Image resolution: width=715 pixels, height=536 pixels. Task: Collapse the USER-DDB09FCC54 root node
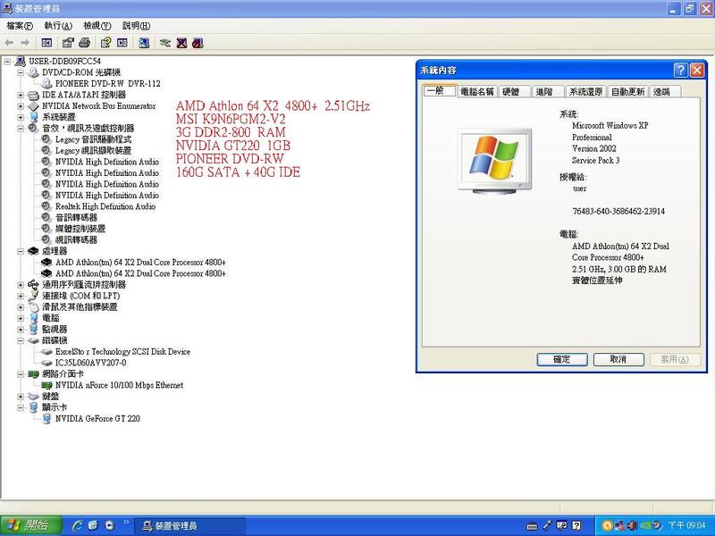(8, 61)
